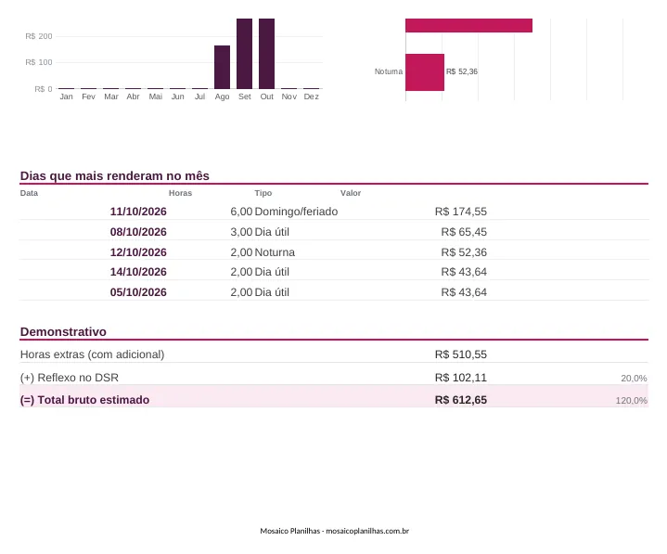Click the Noturna axis label in chart
The height and width of the screenshot is (554, 667).
coord(389,71)
